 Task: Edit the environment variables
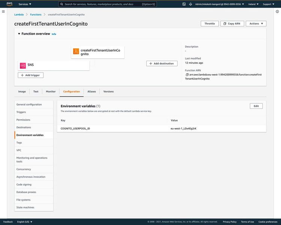click(256, 106)
